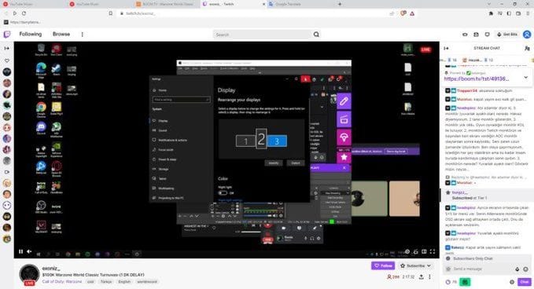Viewport: 534px width, 289px height.
Task: Click the Brave rewards triangle icon
Action: point(412,13)
